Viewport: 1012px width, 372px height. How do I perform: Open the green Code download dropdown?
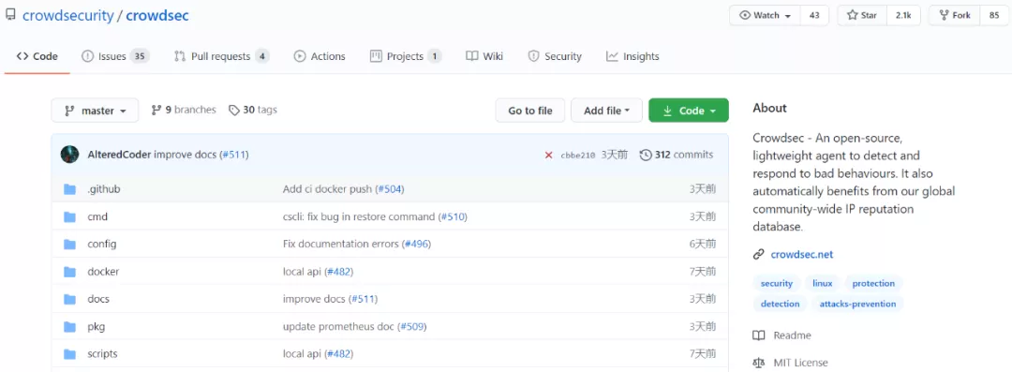689,111
